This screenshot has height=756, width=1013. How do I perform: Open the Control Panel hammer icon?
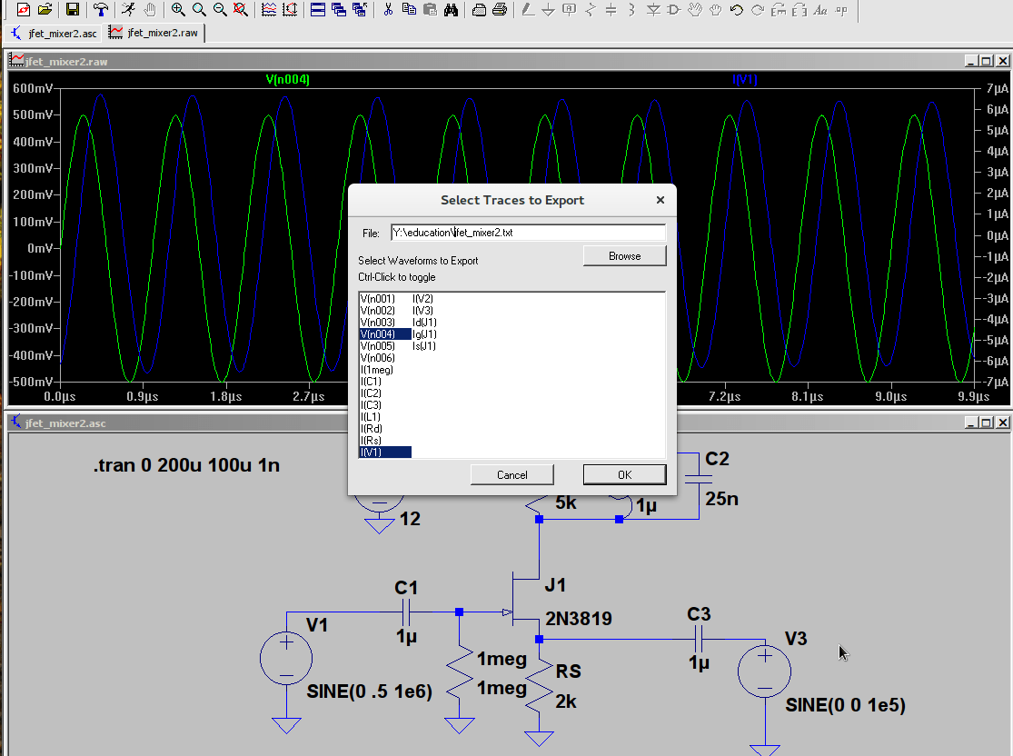pyautogui.click(x=102, y=12)
